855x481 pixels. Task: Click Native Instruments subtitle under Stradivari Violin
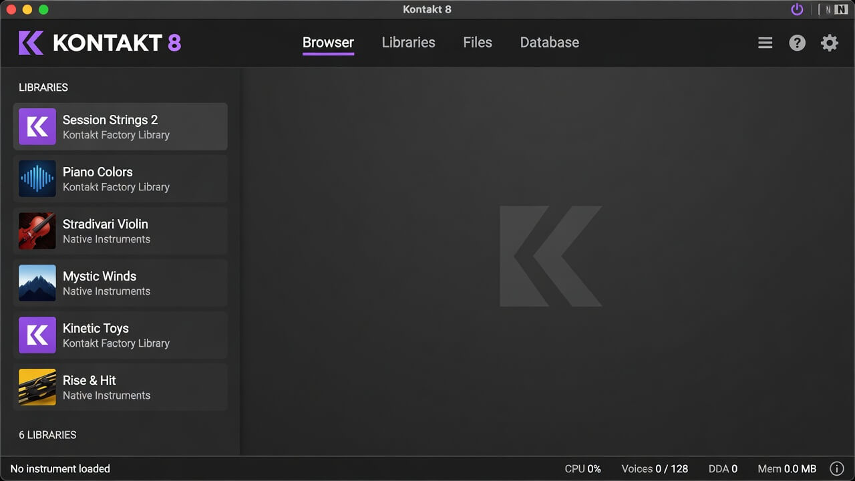click(106, 239)
